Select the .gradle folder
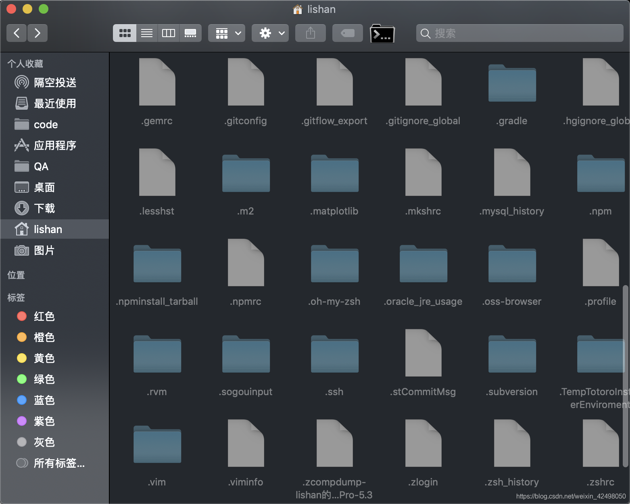 pyautogui.click(x=512, y=83)
